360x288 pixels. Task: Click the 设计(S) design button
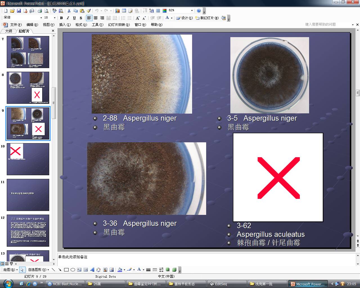point(184,18)
